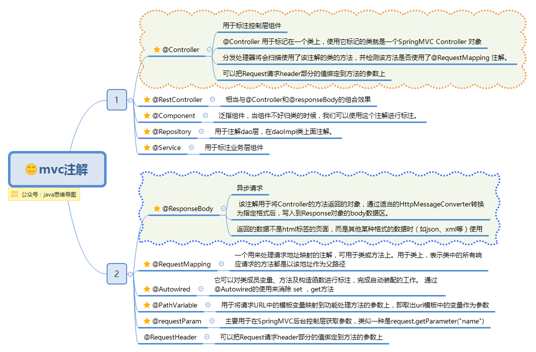Click the smiley emoji on mvc注解 topic
The width and height of the screenshot is (536, 352).
click(31, 169)
